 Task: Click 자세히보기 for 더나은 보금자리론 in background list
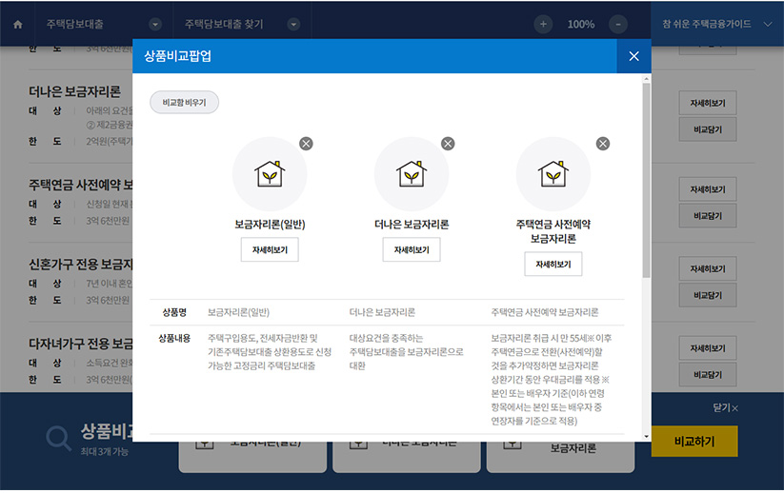point(708,103)
